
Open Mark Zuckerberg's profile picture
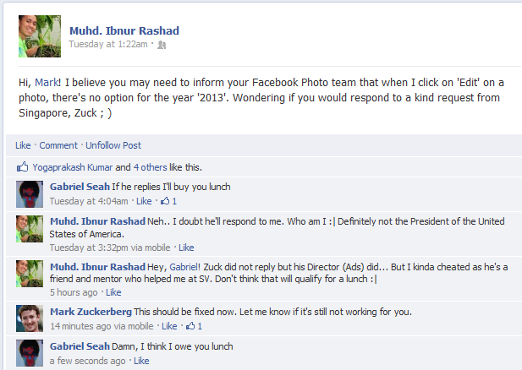click(30, 318)
